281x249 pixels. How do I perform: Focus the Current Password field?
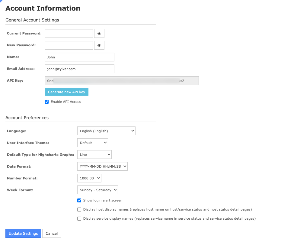point(69,33)
